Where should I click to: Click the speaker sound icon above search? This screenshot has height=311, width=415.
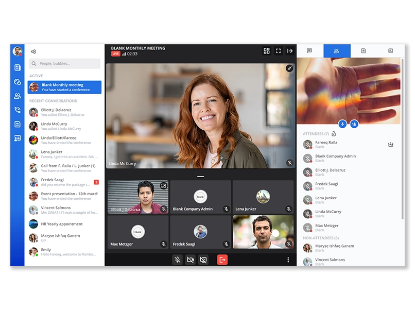pos(33,51)
